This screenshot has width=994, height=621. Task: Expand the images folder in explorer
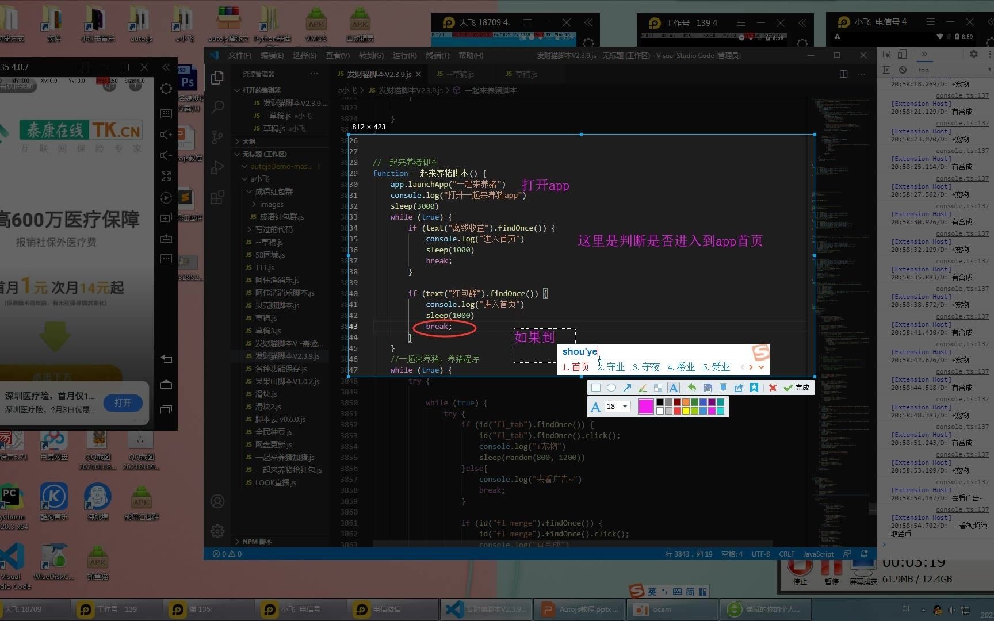pyautogui.click(x=271, y=204)
